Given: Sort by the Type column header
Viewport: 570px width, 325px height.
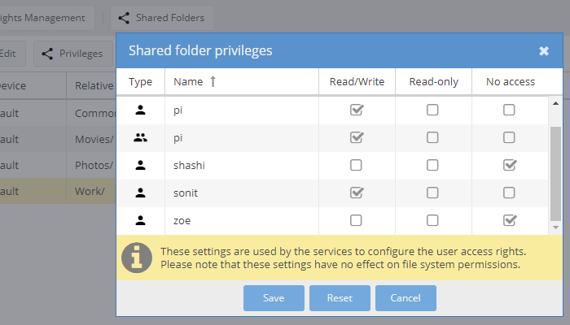Looking at the screenshot, I should pos(141,81).
